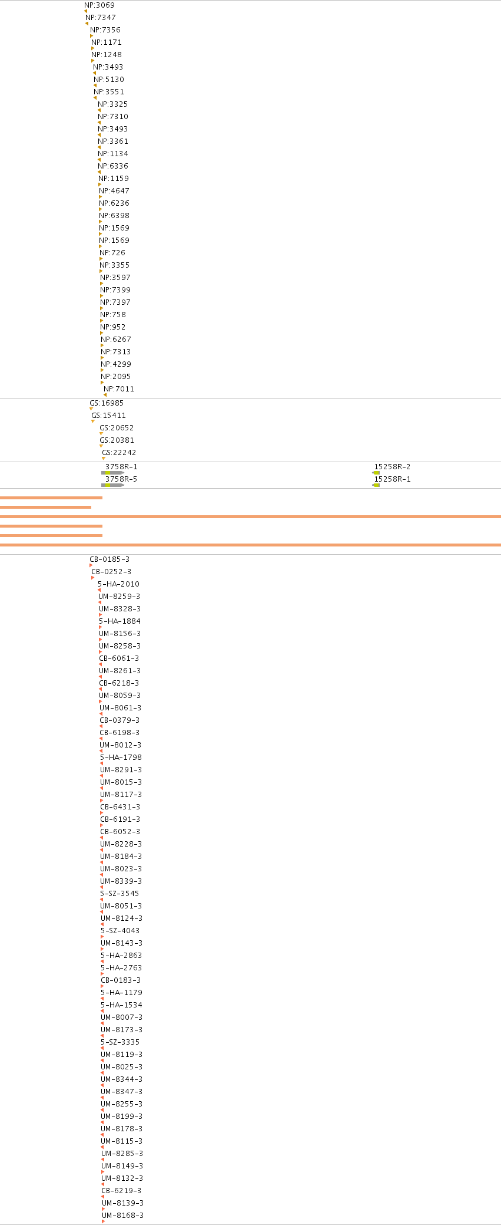Image resolution: width=501 pixels, height=1225 pixels.
Task: Select the NP:7011 feature label
Action: click(119, 389)
